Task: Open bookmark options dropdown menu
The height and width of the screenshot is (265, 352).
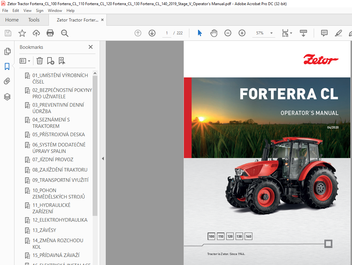Action: point(25,61)
